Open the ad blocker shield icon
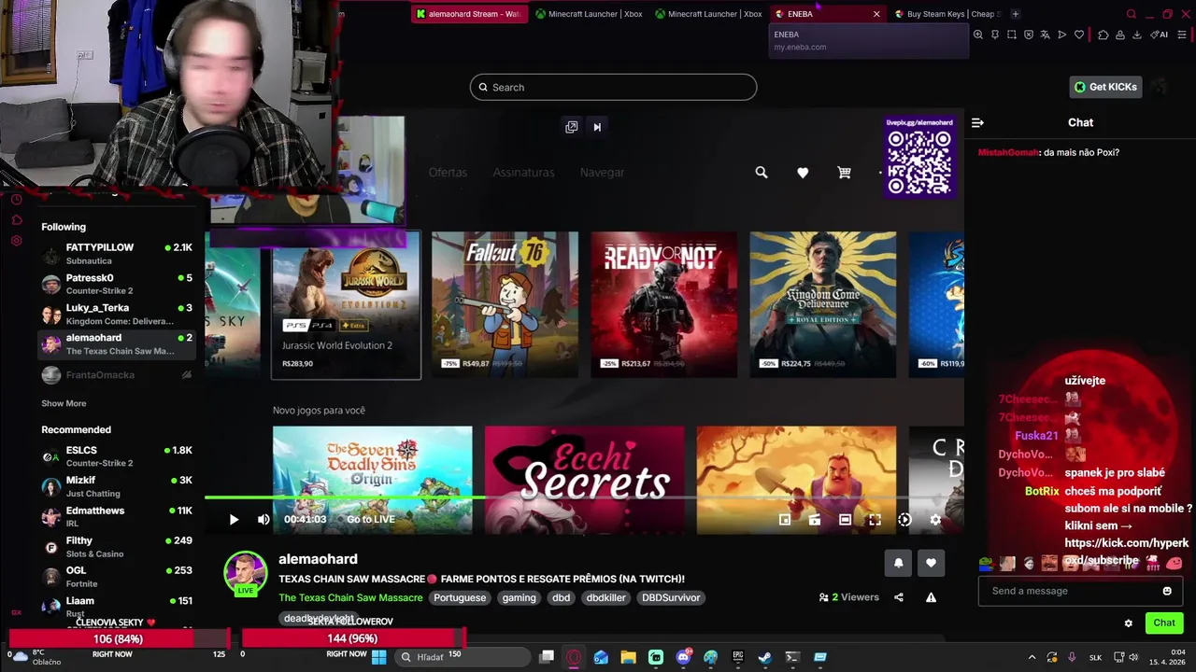This screenshot has height=672, width=1196. 1029,35
